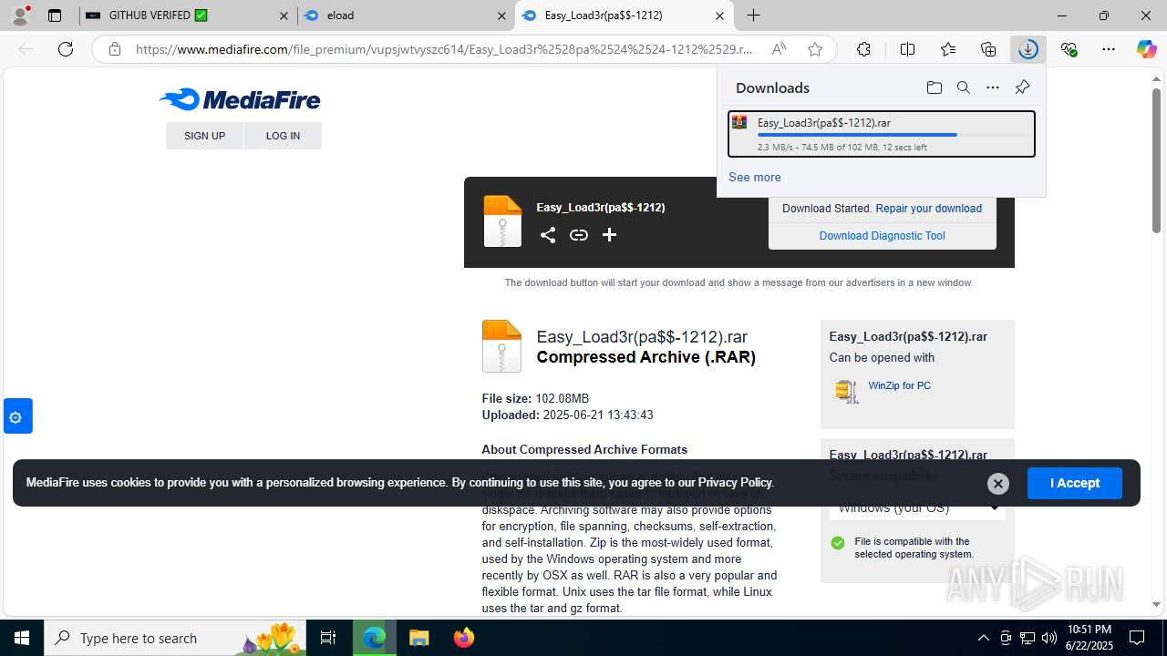1167x656 pixels.
Task: Click the RAR file icon in header
Action: pos(502,221)
